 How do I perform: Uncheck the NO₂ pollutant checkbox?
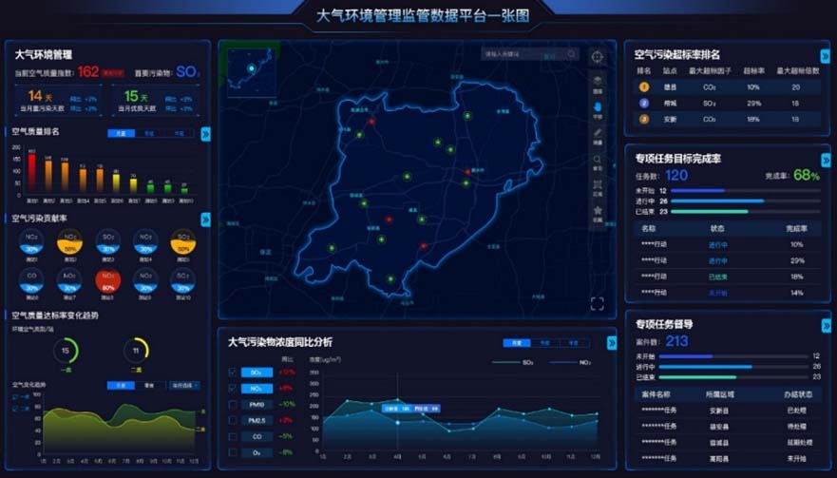[x=233, y=389]
